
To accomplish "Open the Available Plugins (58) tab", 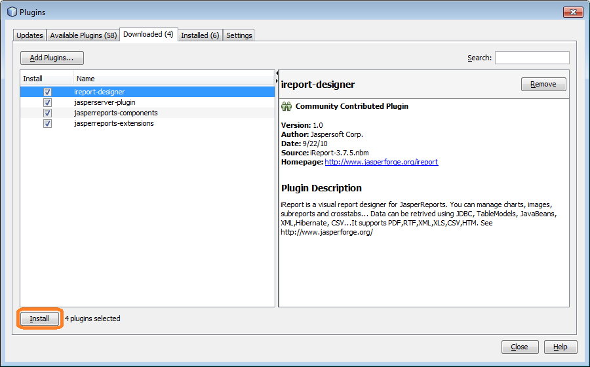I will pyautogui.click(x=83, y=35).
